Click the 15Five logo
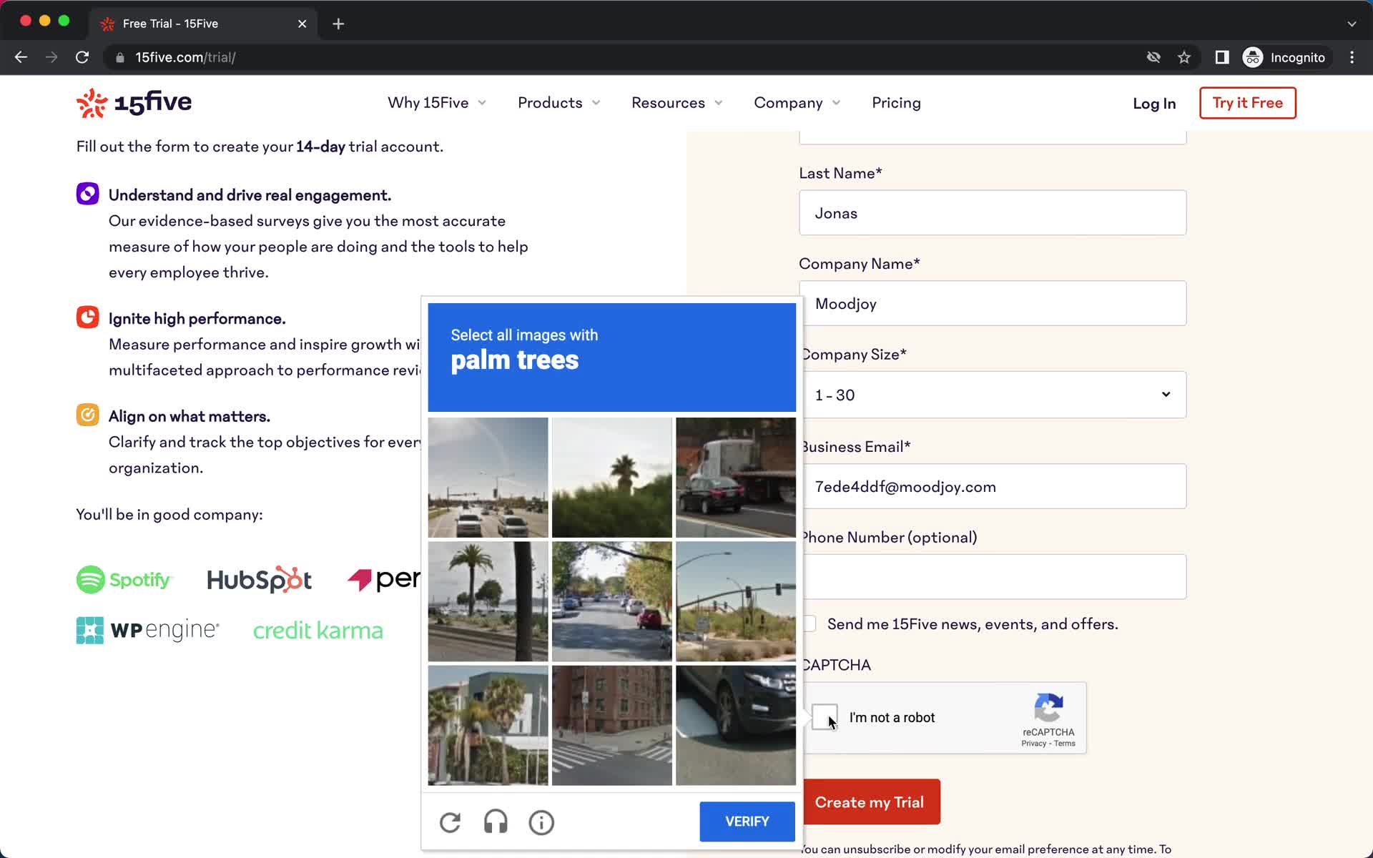The height and width of the screenshot is (858, 1373). [134, 103]
